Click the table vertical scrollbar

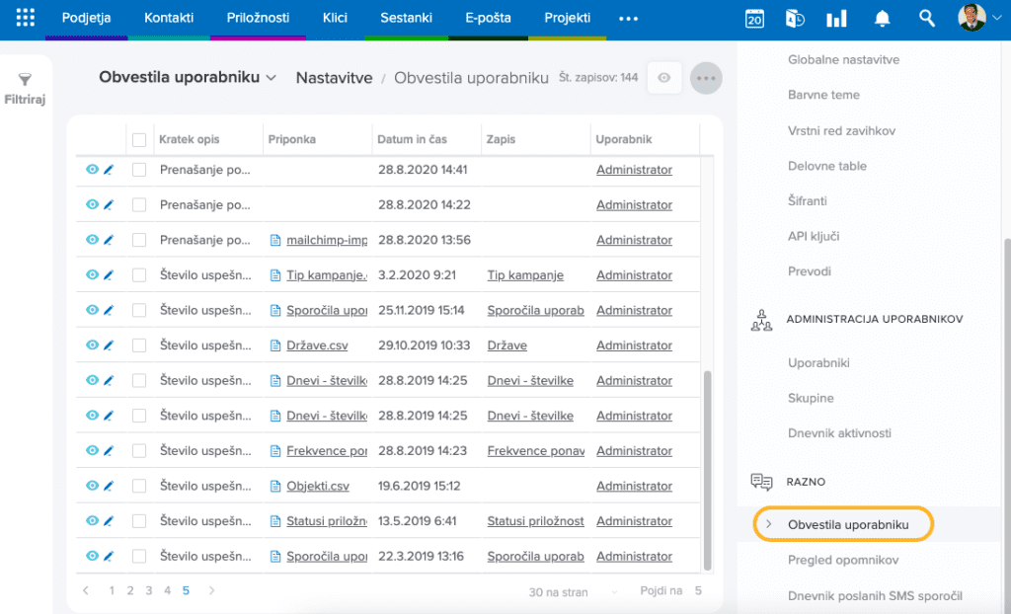coord(706,464)
